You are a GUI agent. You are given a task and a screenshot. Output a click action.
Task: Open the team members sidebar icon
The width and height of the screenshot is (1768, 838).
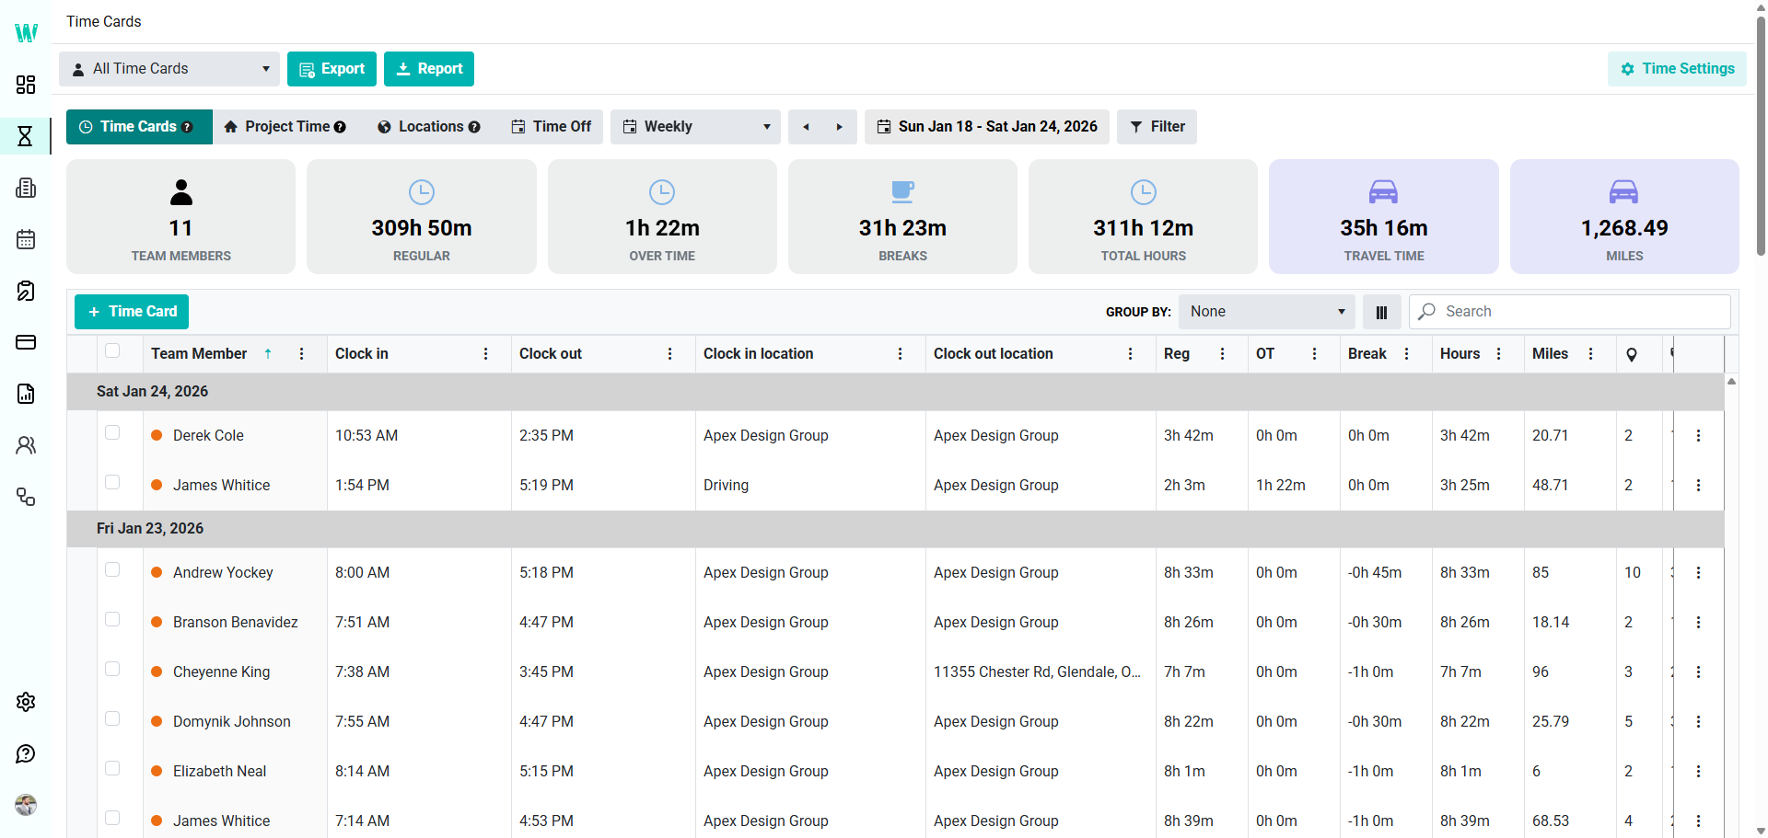point(26,445)
